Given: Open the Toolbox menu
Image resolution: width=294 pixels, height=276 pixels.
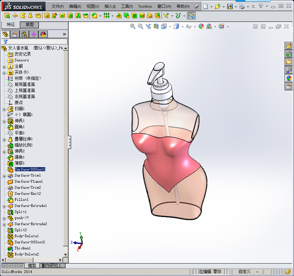Looking at the screenshot, I should [x=145, y=6].
